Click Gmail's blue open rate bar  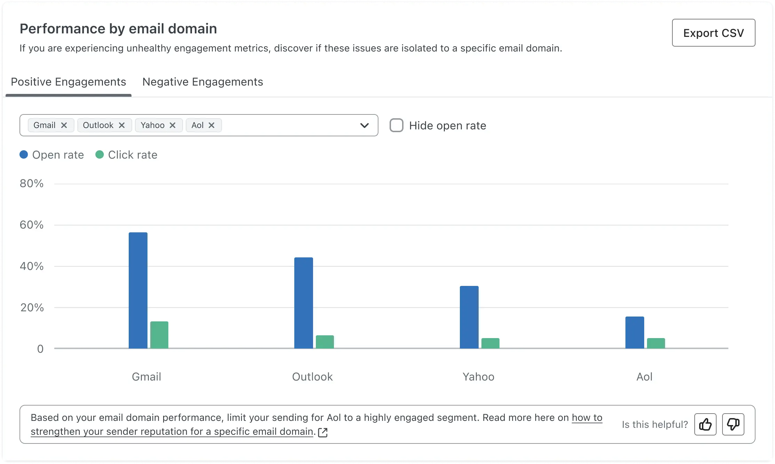point(138,290)
